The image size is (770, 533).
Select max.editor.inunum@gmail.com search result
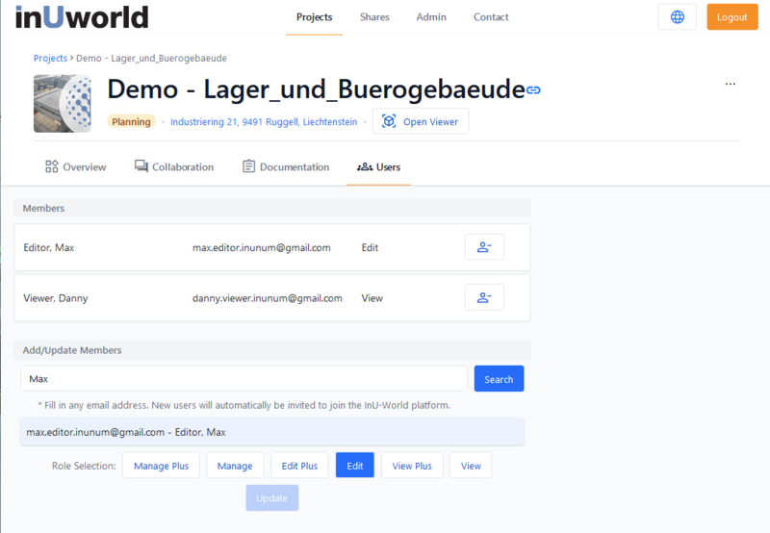[x=271, y=432]
